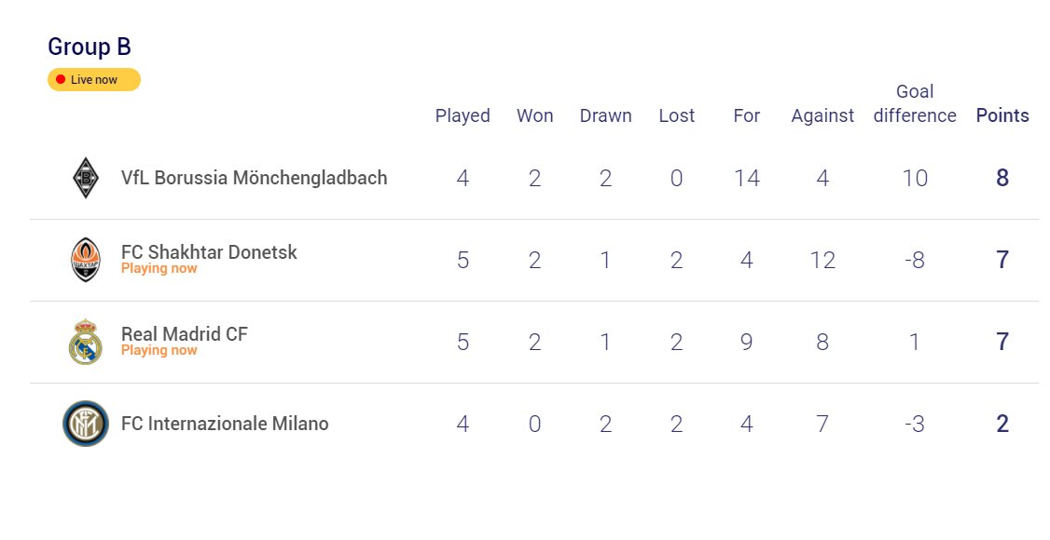Click the Shakhtar Donetsk club crest
1050x540 pixels.
86,260
